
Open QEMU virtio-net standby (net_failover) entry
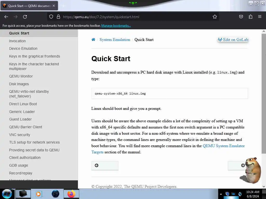[29, 94]
